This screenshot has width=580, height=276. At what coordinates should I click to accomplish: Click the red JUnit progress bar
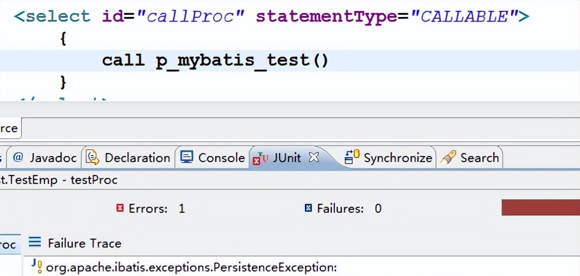(540, 207)
